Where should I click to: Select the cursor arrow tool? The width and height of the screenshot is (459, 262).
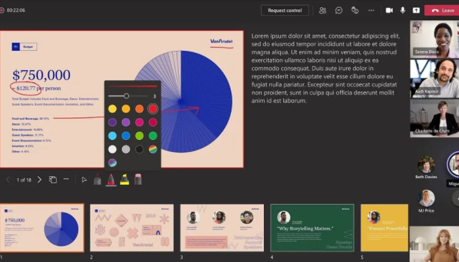tap(84, 180)
